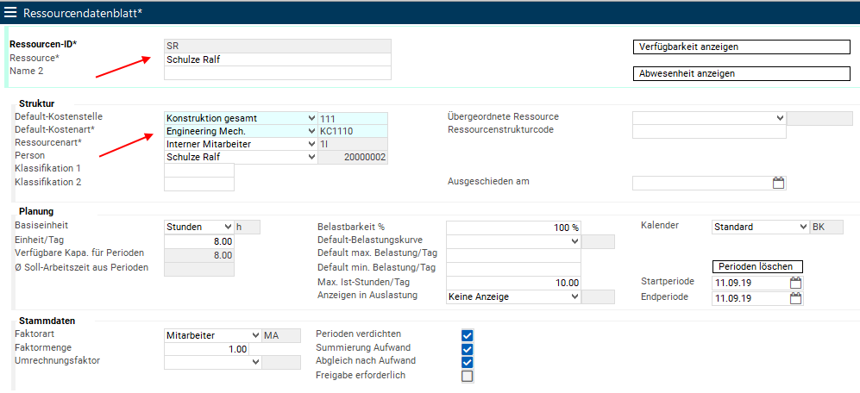
Task: Click Verfügbarkeit anzeigen button
Action: (742, 47)
